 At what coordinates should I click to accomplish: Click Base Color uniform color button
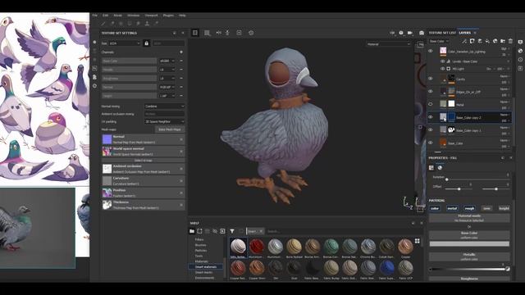469,235
